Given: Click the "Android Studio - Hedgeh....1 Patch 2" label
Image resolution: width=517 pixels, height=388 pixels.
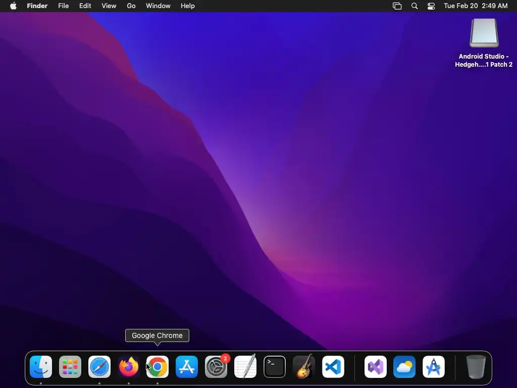Looking at the screenshot, I should [484, 61].
